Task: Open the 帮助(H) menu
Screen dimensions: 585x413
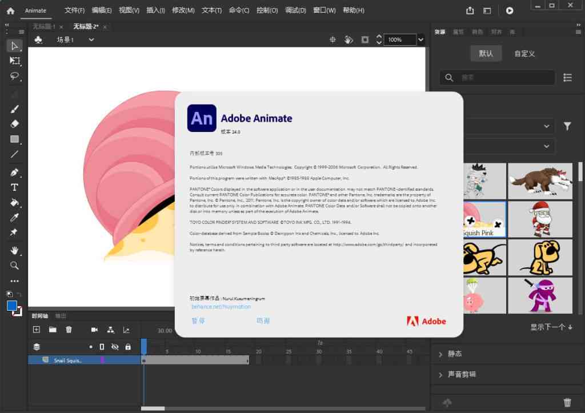Action: point(353,10)
